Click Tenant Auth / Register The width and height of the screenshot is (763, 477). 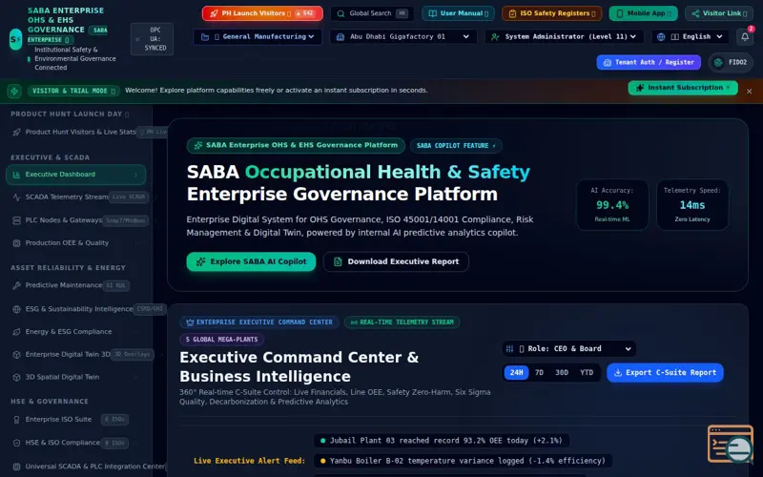click(x=649, y=62)
